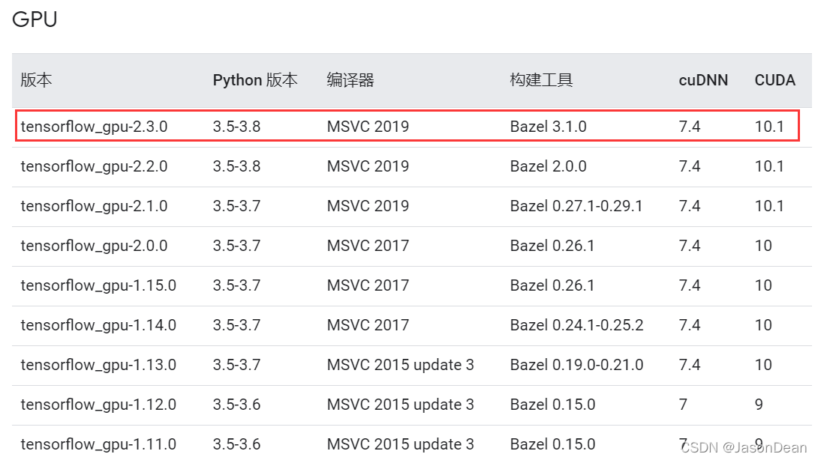
Task: Select the 构建工具 column header
Action: (x=542, y=80)
